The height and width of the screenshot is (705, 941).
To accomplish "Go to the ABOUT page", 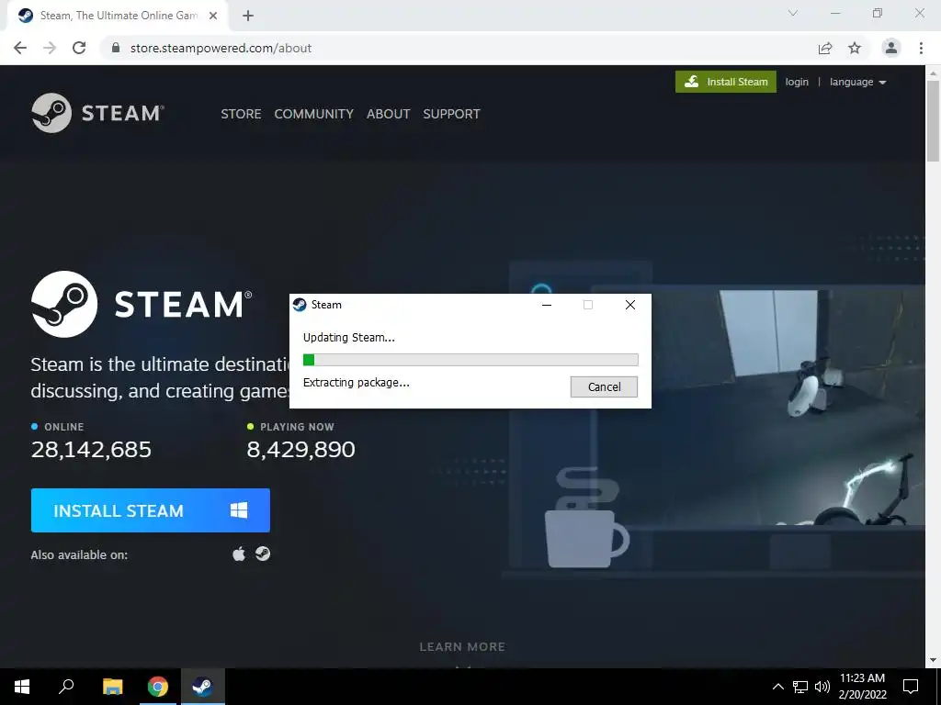I will (x=389, y=114).
